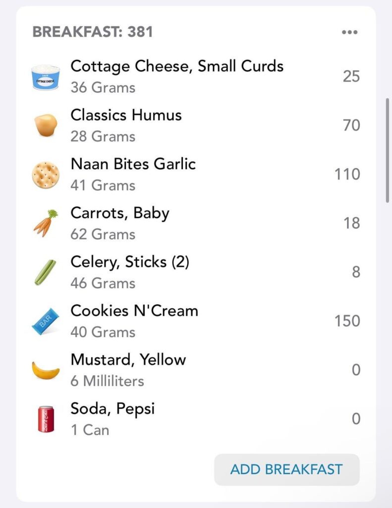The height and width of the screenshot is (508, 392).
Task: Click the 150 calorie value for Cookies N'Cream
Action: coord(347,321)
